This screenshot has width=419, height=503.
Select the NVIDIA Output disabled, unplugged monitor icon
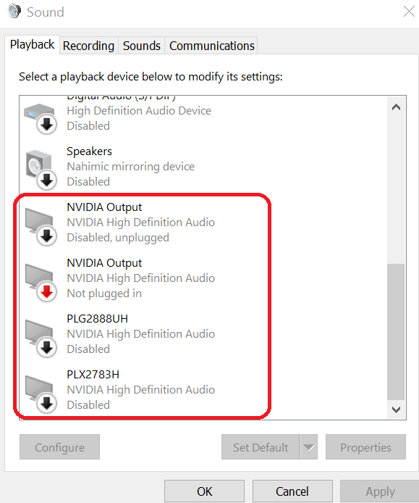pyautogui.click(x=41, y=226)
